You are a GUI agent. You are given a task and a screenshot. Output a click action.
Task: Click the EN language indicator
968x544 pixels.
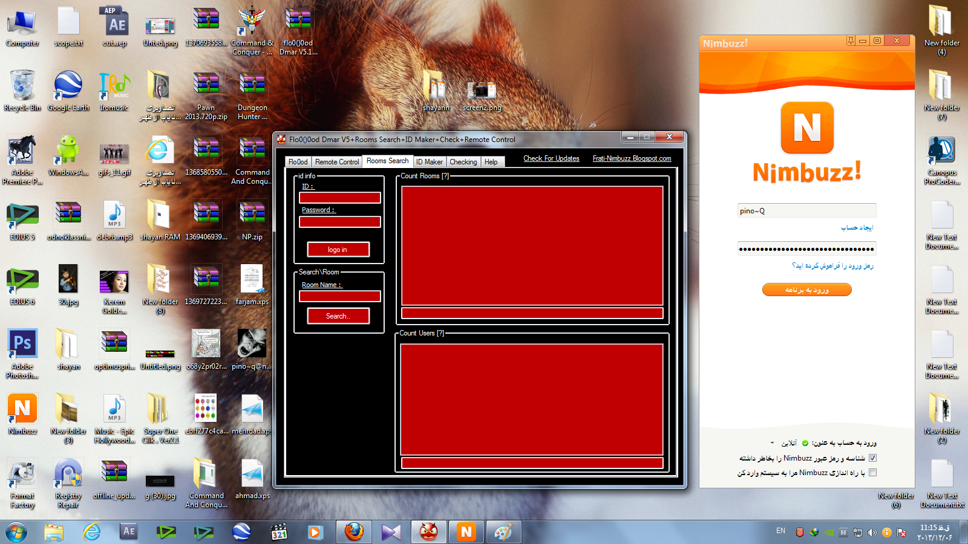(780, 531)
